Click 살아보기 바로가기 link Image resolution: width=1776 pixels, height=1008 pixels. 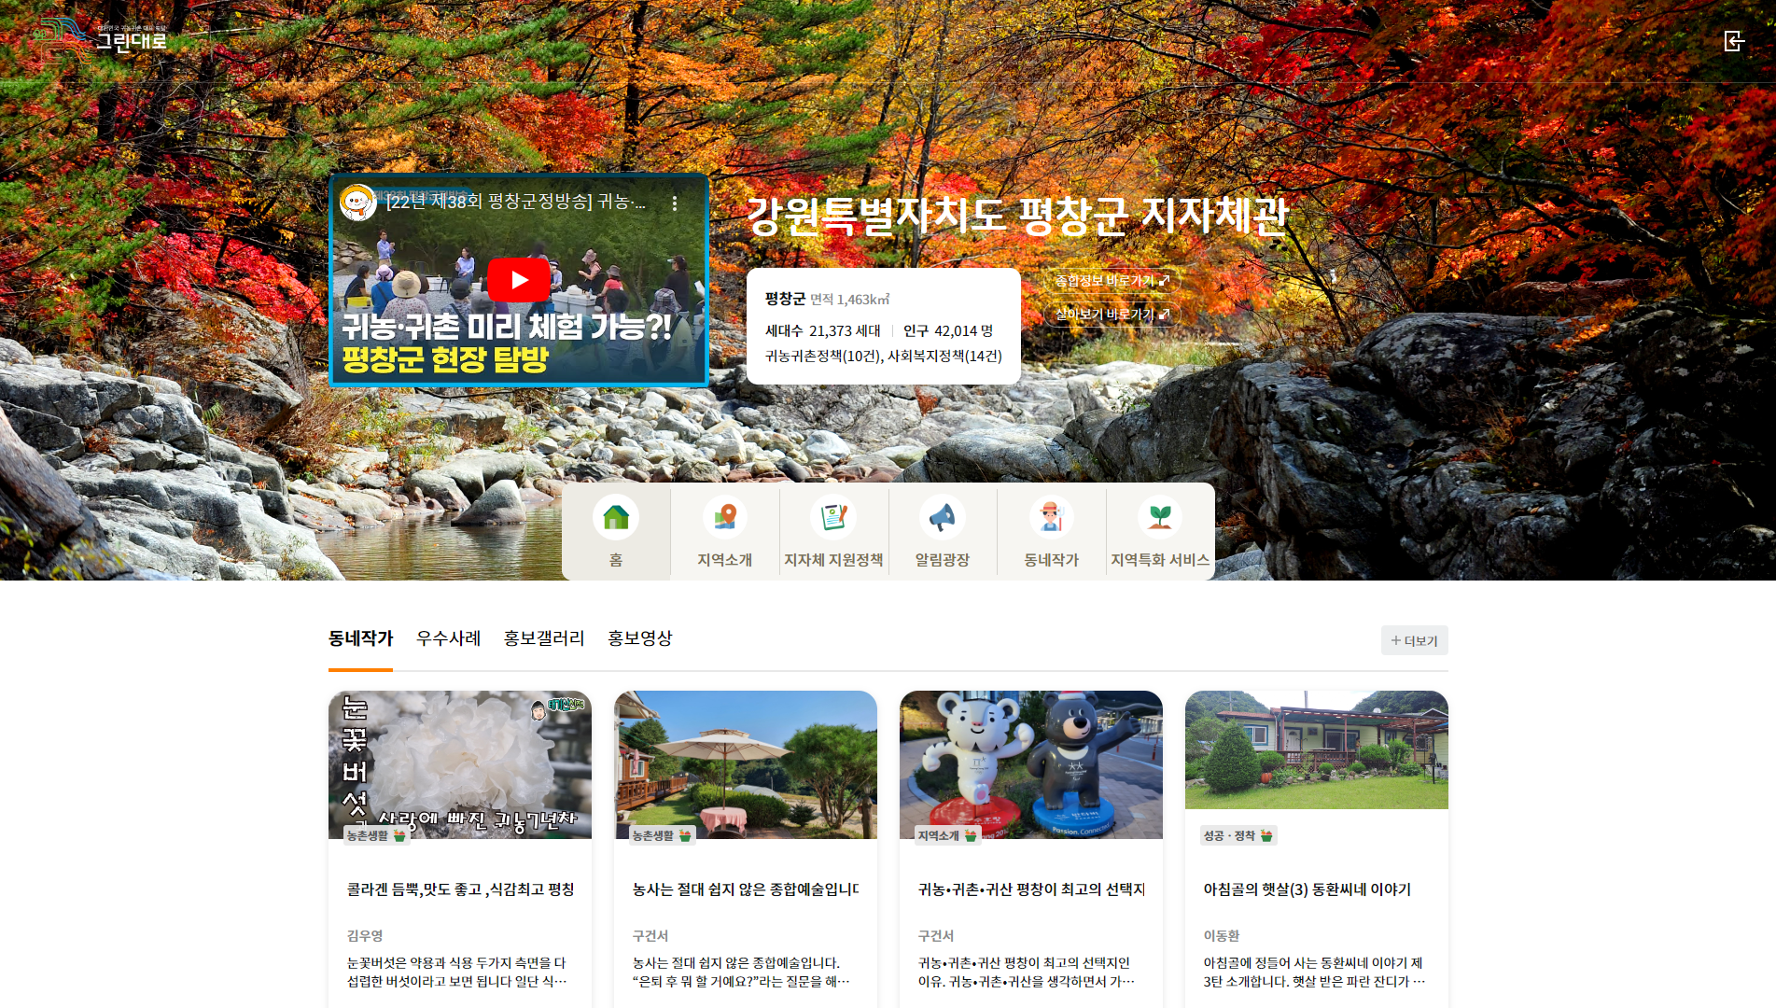click(x=1112, y=315)
